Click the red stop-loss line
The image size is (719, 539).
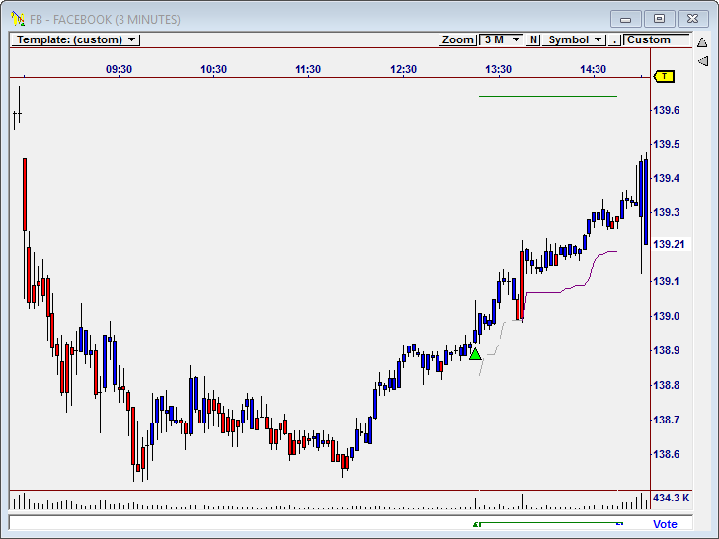[x=548, y=423]
